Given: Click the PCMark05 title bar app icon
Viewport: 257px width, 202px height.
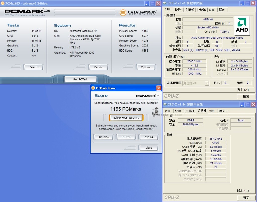Looking at the screenshot, I should [3, 3].
